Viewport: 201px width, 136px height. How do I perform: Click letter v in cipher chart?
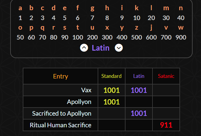pyautogui.click(x=166, y=28)
